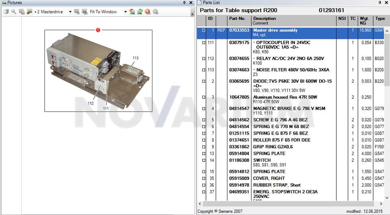Click the parts list scroll down arrow
The image size is (390, 215).
[x=387, y=198]
